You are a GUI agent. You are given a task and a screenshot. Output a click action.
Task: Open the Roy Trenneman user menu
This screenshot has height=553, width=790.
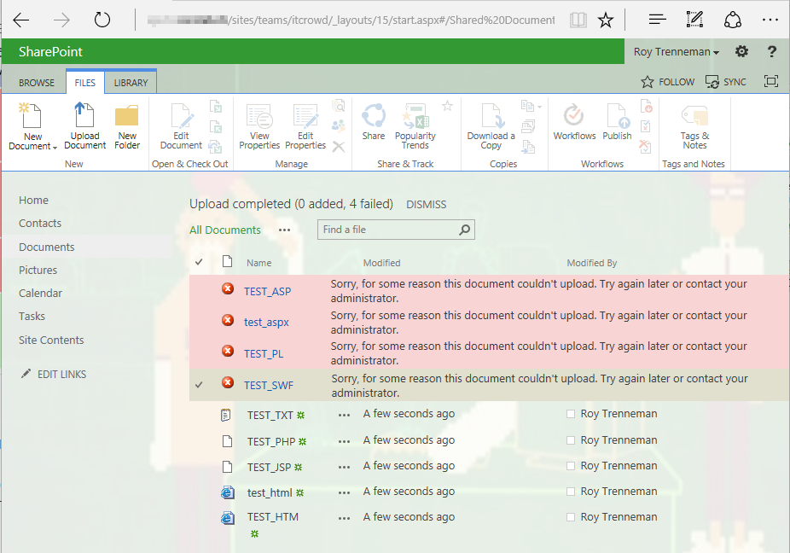(677, 51)
